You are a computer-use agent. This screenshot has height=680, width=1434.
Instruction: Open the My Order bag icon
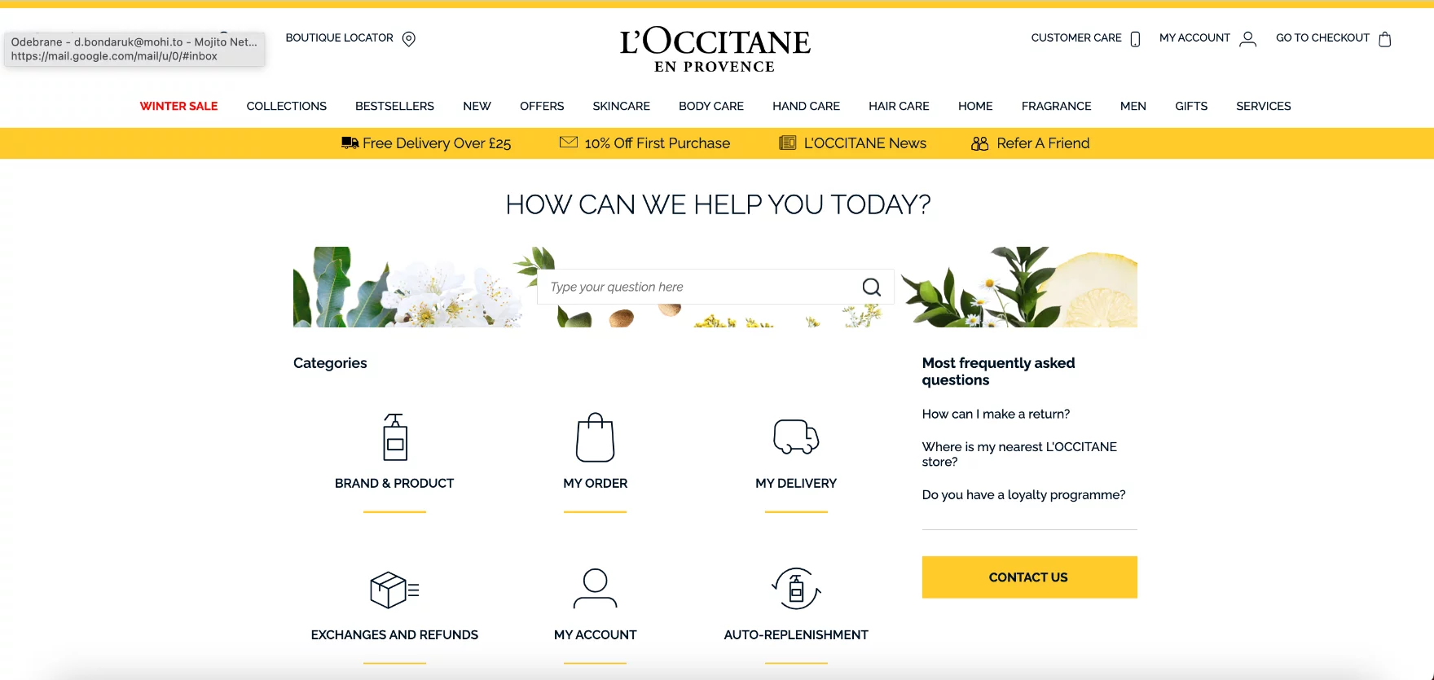595,437
